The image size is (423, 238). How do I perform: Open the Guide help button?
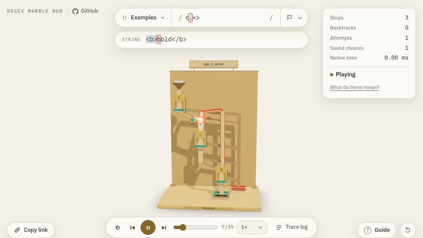click(x=377, y=230)
